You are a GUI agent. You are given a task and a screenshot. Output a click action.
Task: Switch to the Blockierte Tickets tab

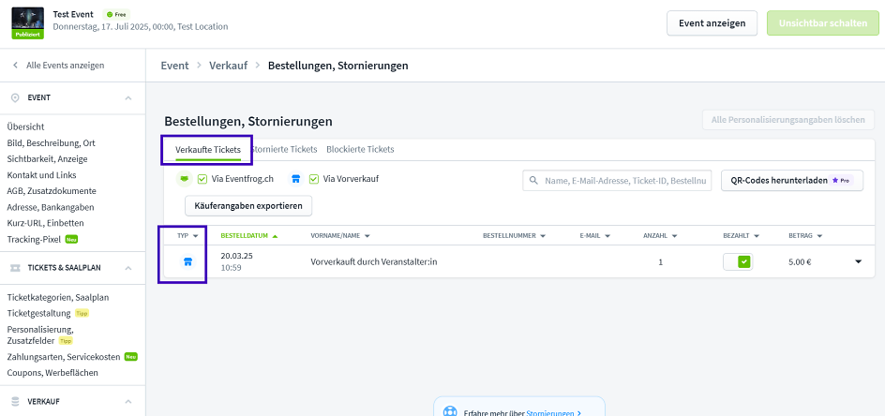(360, 149)
